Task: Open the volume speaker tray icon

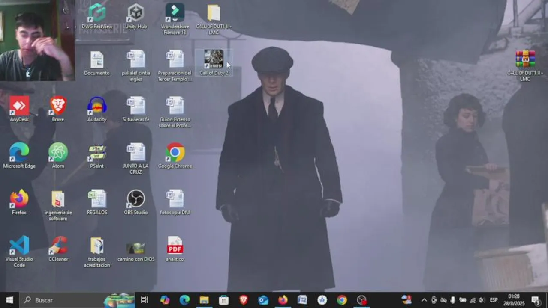Action: (482, 300)
